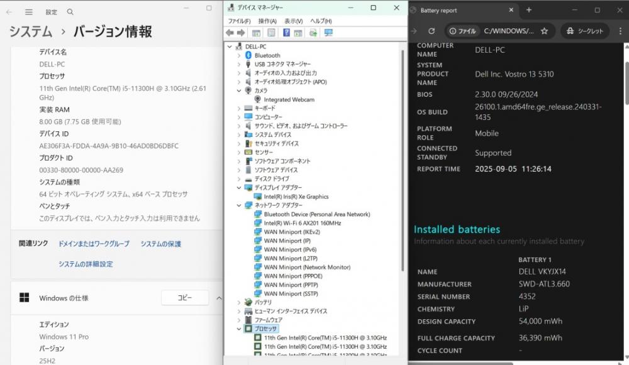
Task: Click the Device Manager vertical scrollbar
Action: click(x=402, y=160)
